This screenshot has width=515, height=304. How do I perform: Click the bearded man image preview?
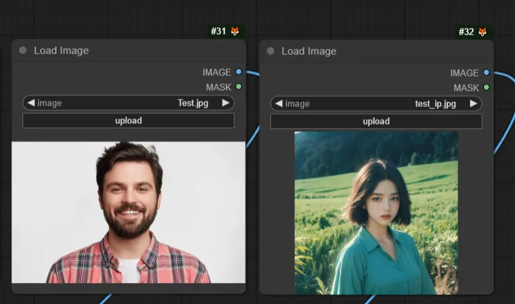click(129, 212)
